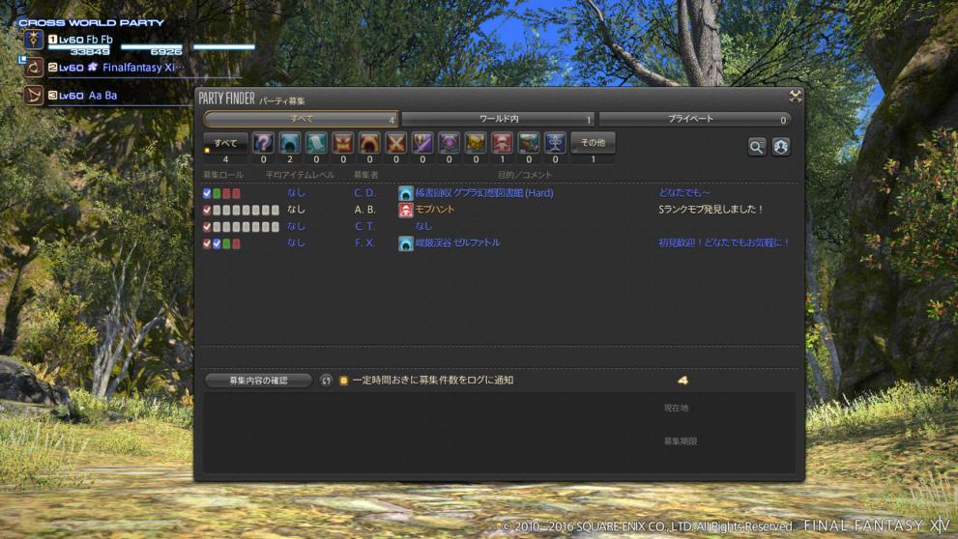Close the Party Finder window
The image size is (958, 539).
[795, 96]
